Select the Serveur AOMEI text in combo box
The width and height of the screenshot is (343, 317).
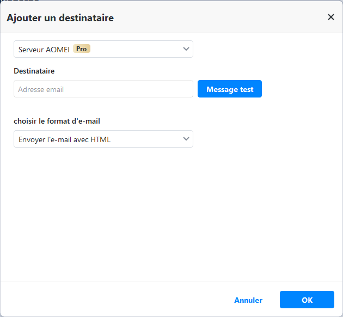44,49
